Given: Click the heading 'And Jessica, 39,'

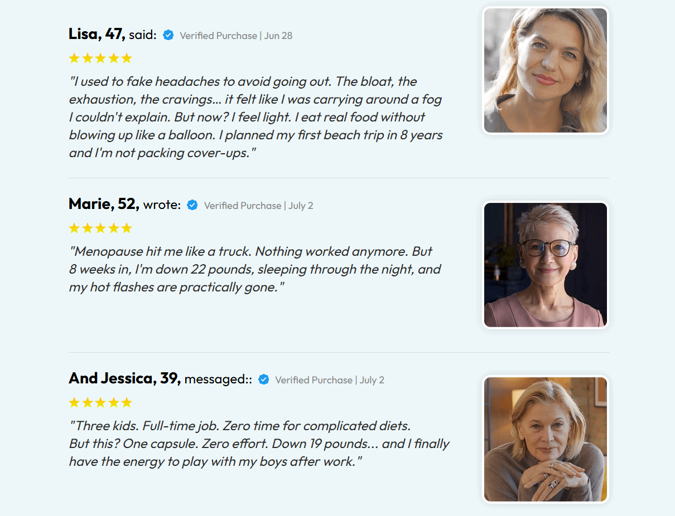Looking at the screenshot, I should 124,378.
